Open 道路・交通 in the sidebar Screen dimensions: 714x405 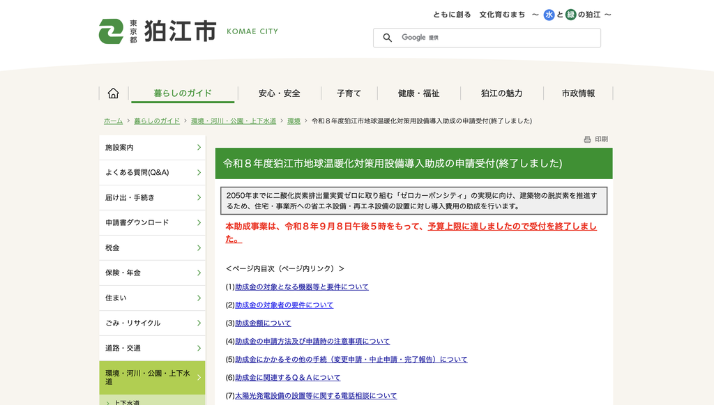pos(152,348)
